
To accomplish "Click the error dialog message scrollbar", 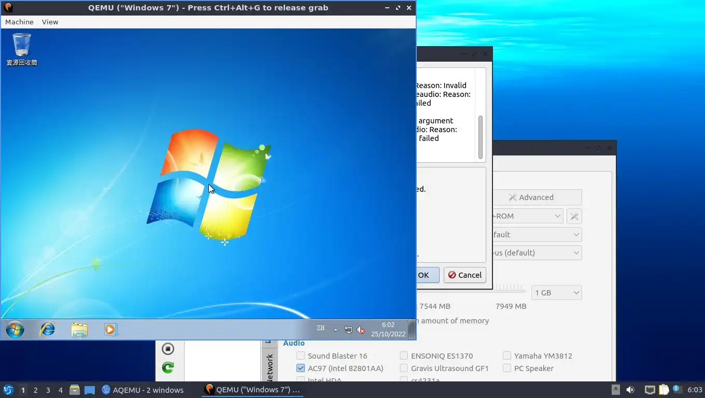I will pos(481,137).
